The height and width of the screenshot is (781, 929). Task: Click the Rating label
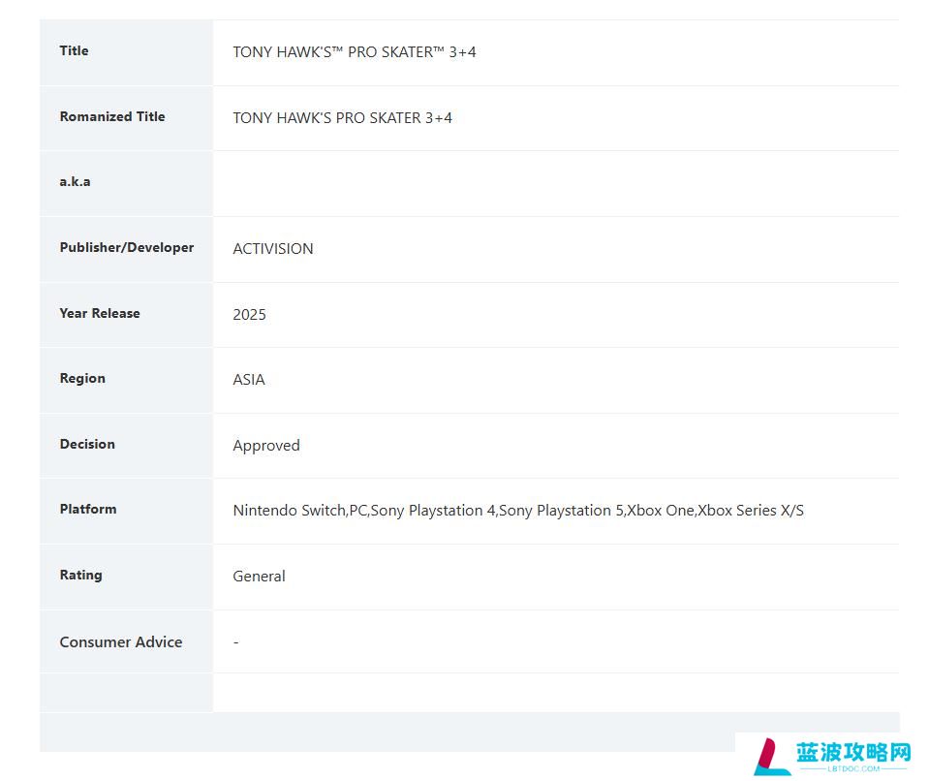[80, 576]
